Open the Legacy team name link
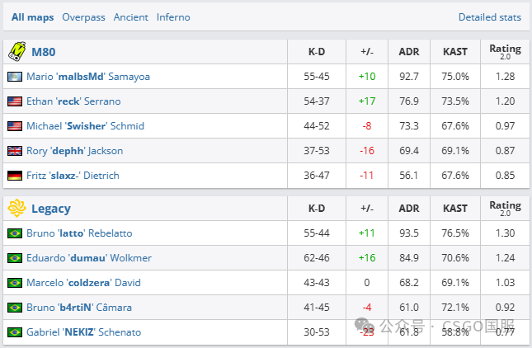Image resolution: width=532 pixels, height=348 pixels. point(51,209)
